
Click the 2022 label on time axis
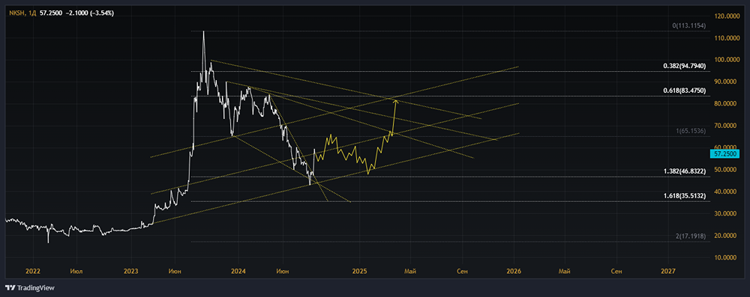click(x=33, y=272)
